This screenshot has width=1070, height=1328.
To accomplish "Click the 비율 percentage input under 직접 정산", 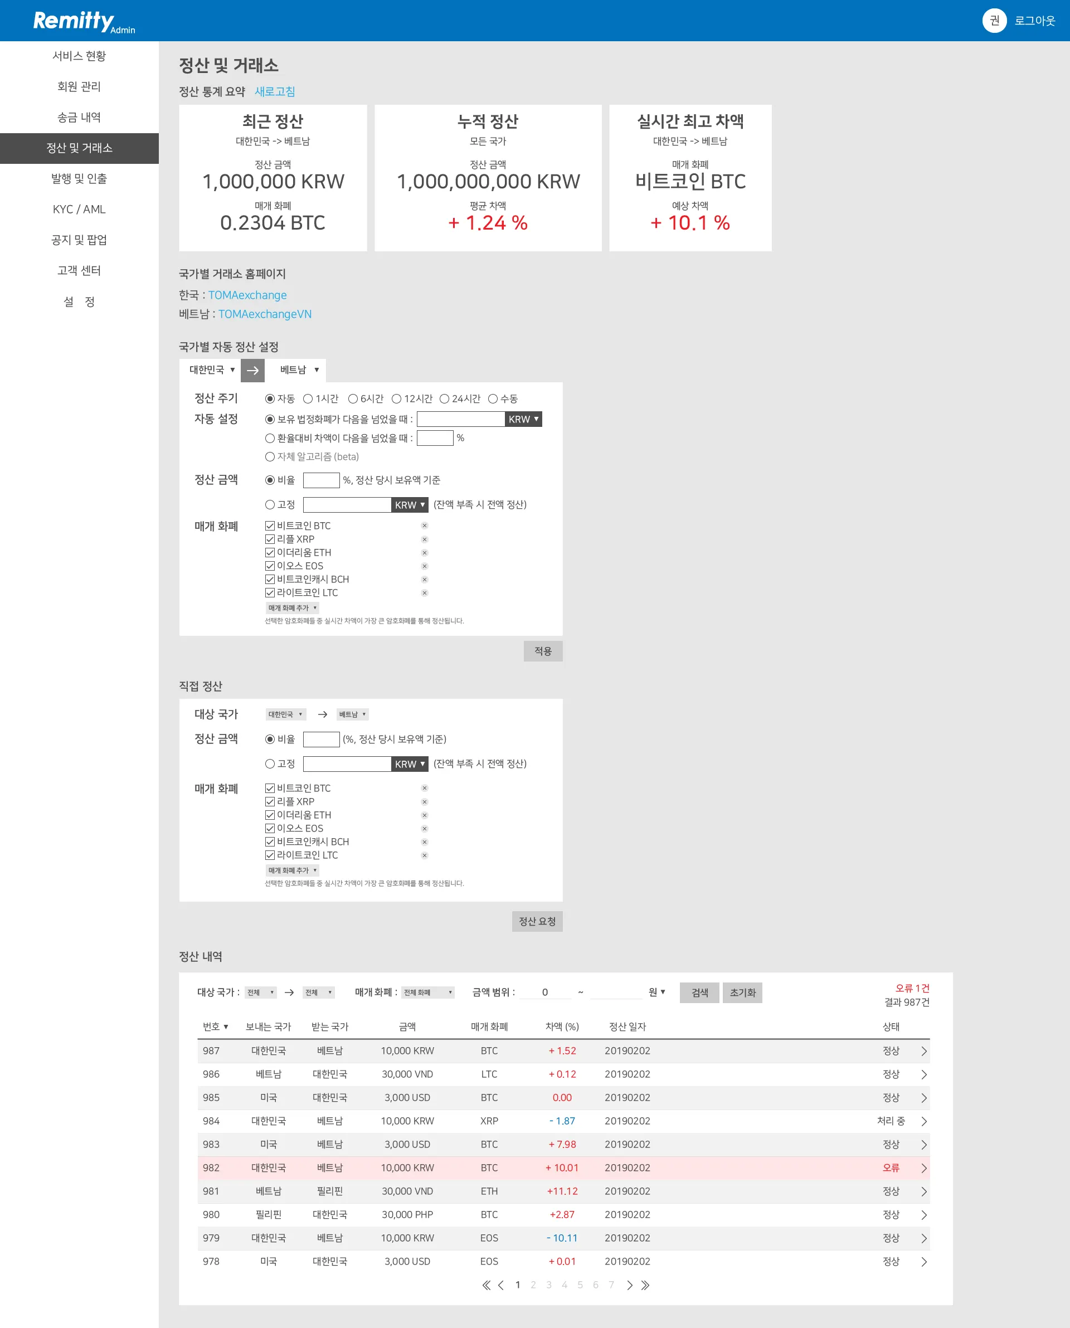I will (321, 740).
